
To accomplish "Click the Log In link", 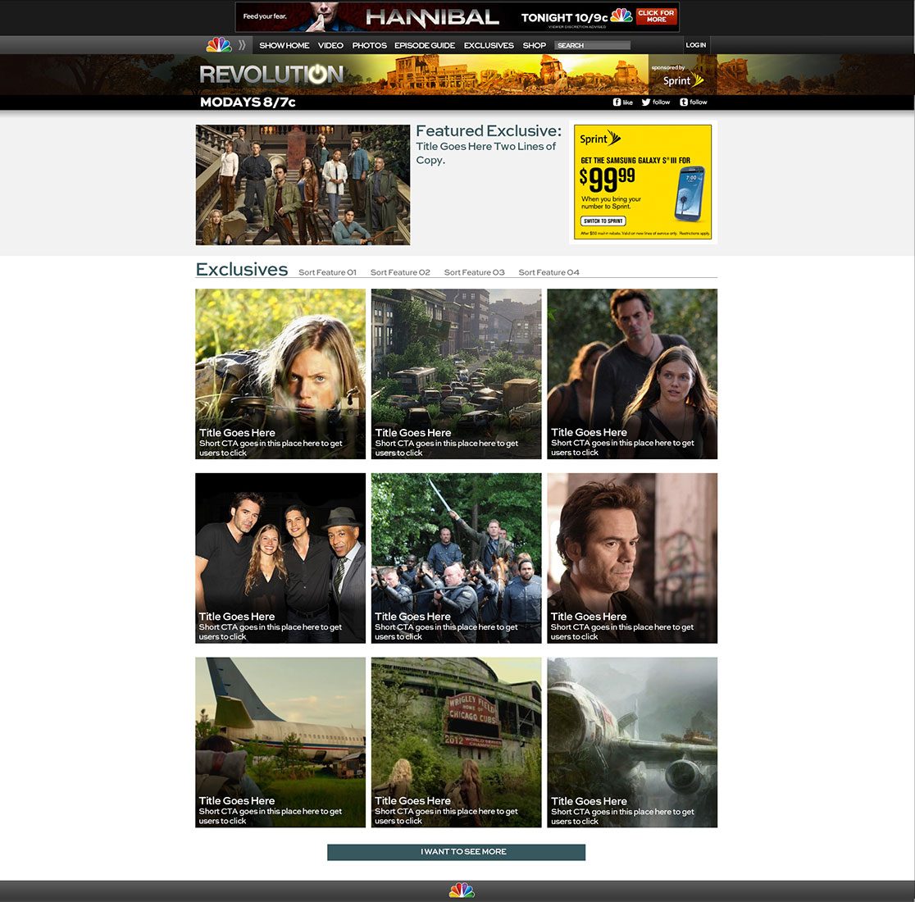I will click(x=695, y=45).
